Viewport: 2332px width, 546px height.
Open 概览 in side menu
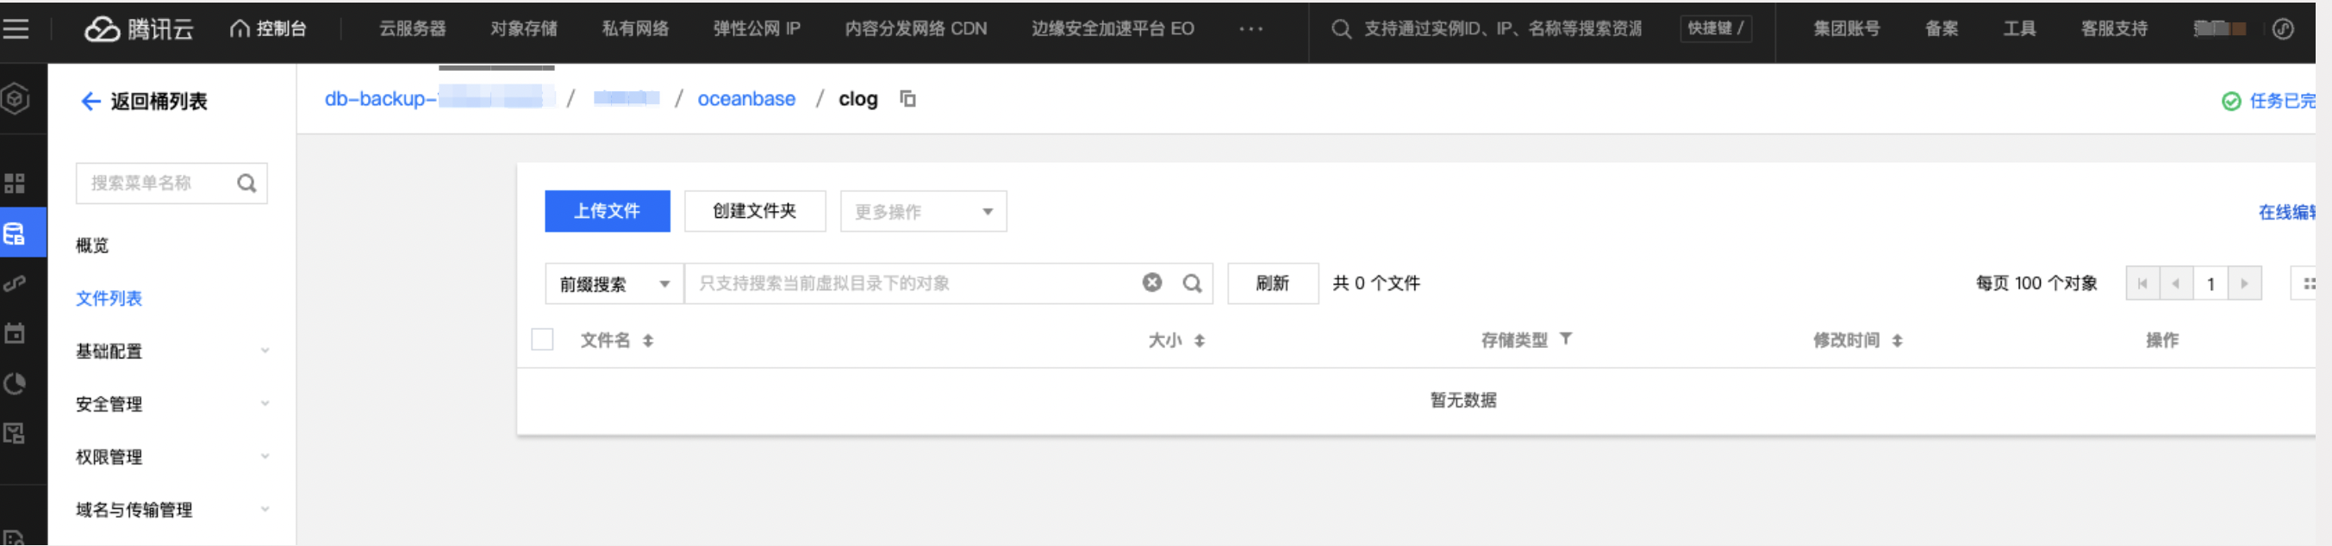[x=92, y=245]
